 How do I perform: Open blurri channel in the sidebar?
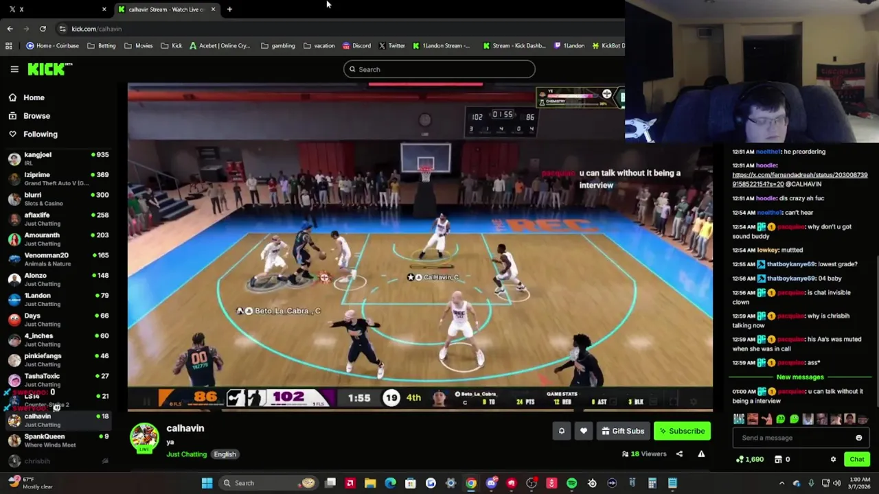click(x=58, y=199)
